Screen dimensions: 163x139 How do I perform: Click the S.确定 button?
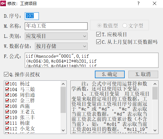pos(110,75)
